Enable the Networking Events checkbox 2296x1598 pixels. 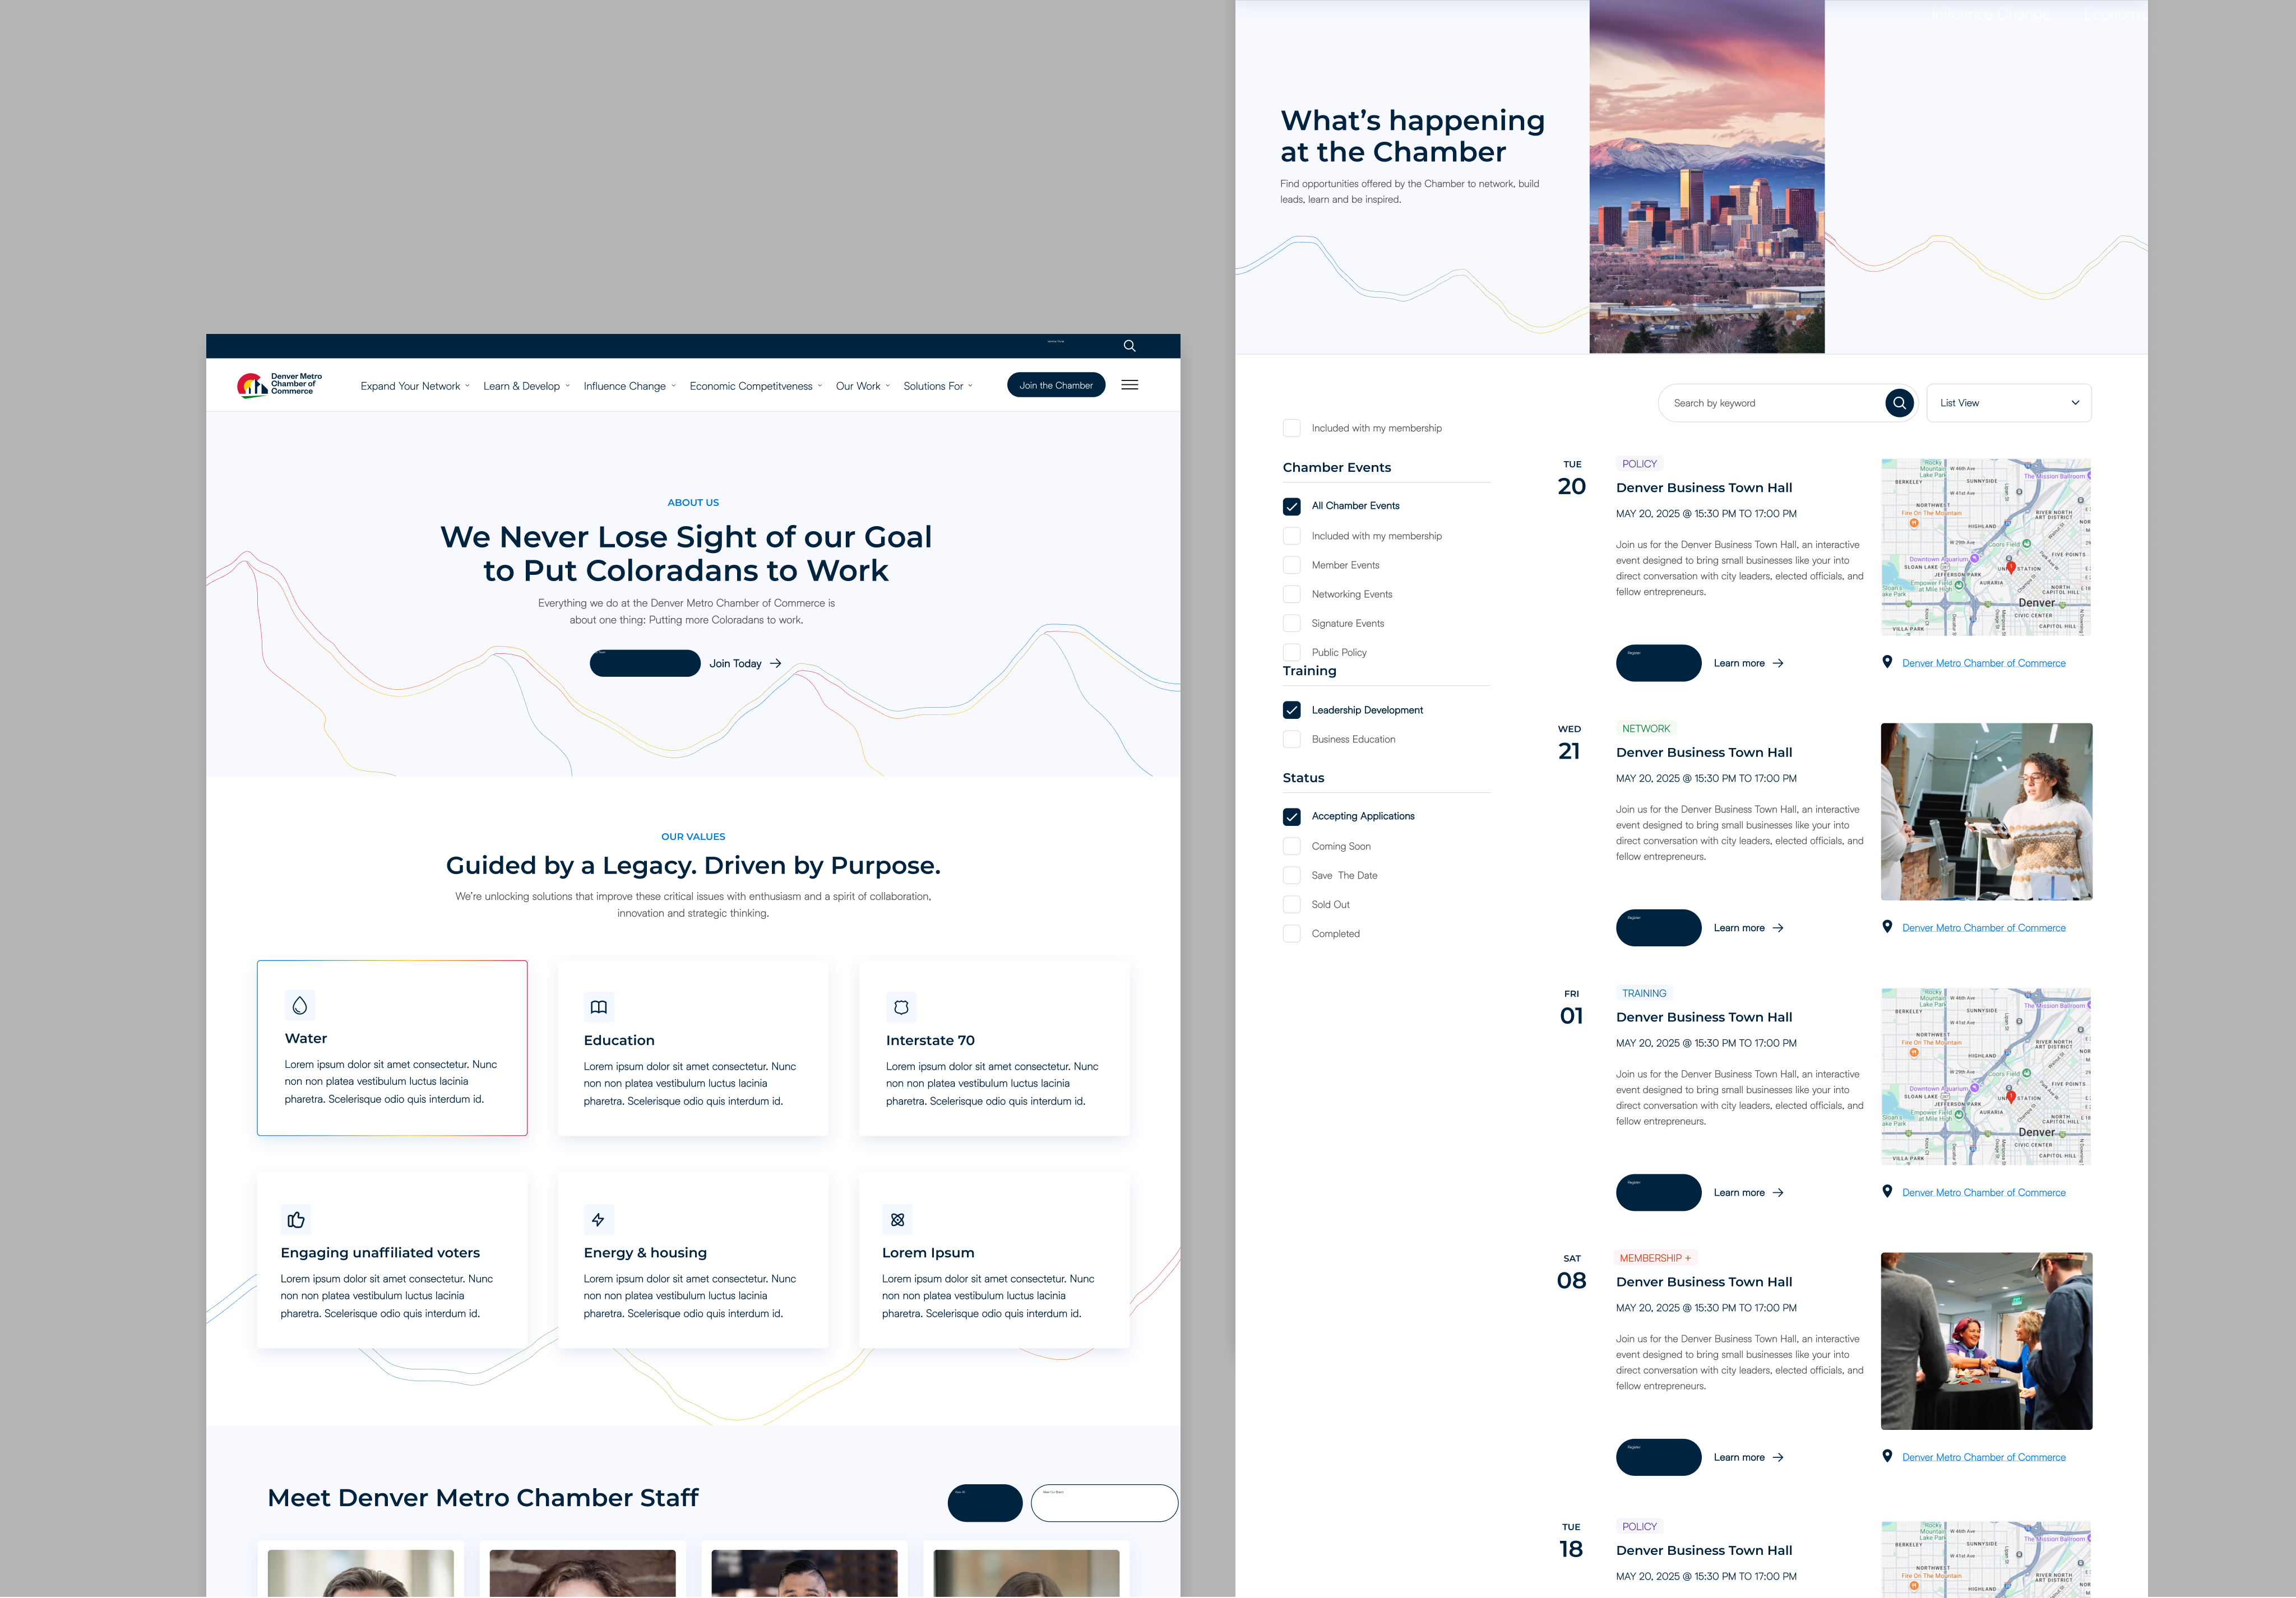[x=1291, y=594]
